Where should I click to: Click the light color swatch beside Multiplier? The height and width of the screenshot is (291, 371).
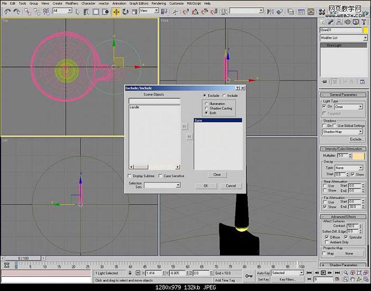[x=359, y=156]
